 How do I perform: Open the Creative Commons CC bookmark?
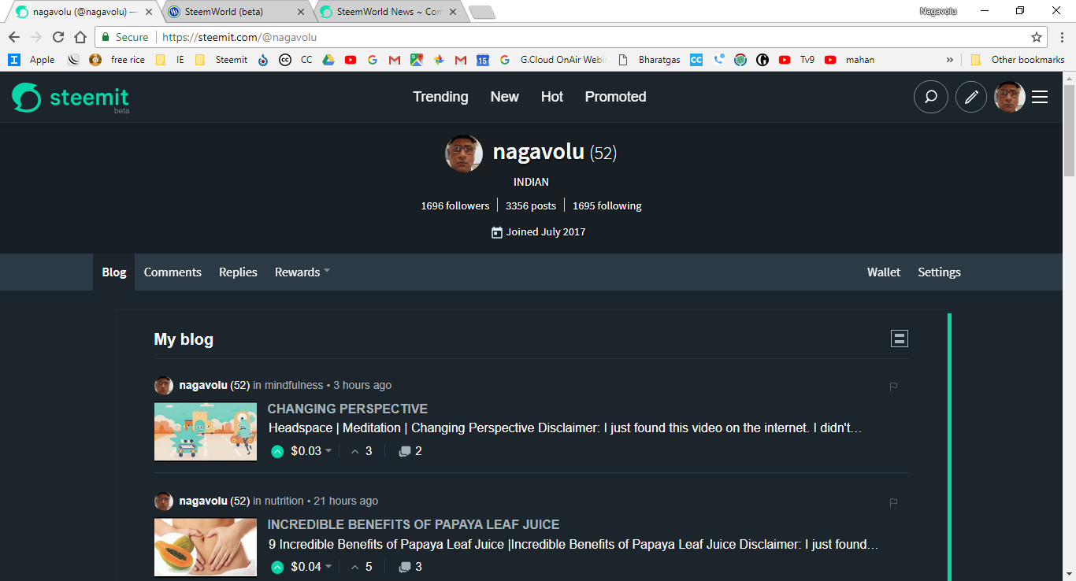click(x=295, y=59)
